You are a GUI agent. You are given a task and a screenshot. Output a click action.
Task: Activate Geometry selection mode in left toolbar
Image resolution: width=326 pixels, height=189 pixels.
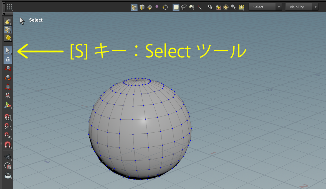(8, 30)
